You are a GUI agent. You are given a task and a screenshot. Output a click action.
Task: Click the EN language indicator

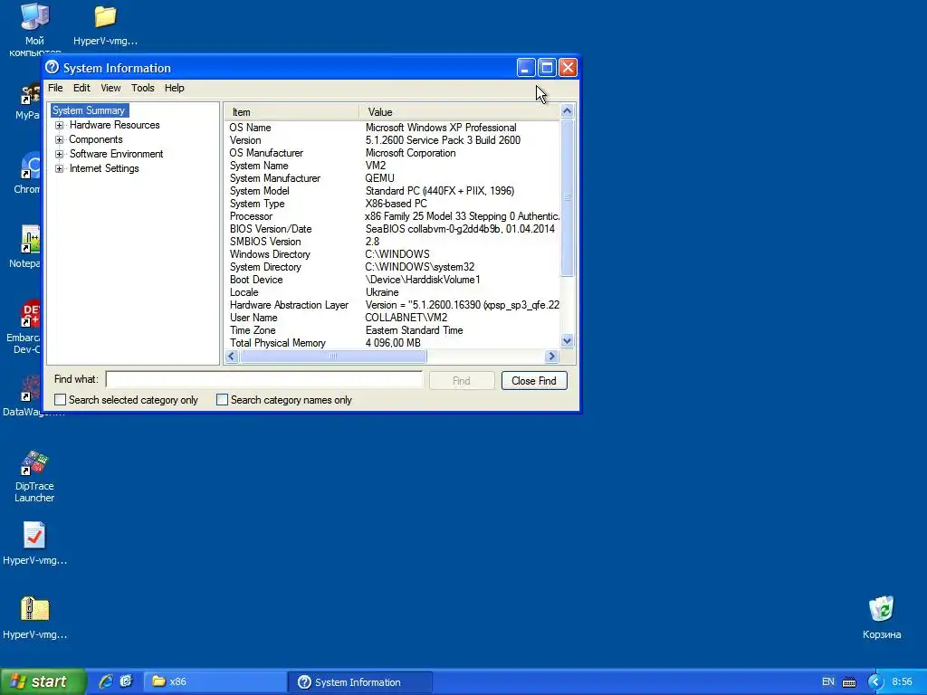point(828,682)
